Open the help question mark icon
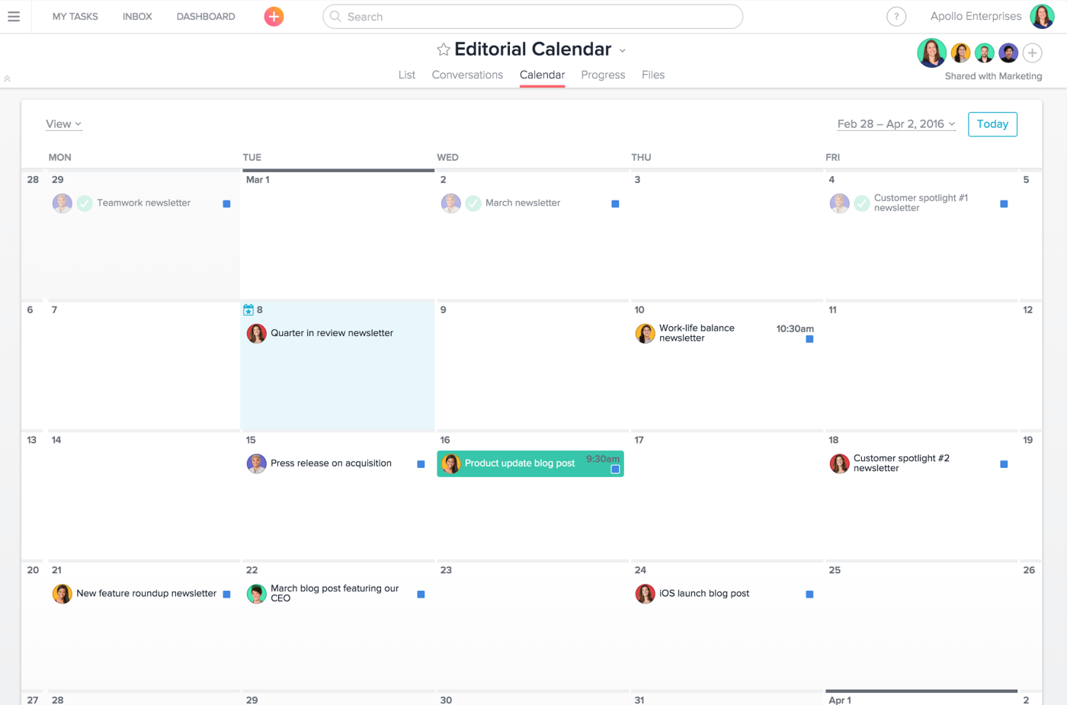The height and width of the screenshot is (705, 1067). [896, 16]
